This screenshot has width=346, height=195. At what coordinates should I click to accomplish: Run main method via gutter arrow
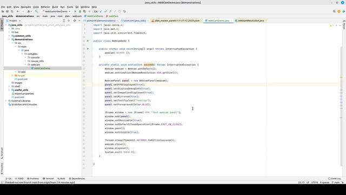click(x=88, y=49)
